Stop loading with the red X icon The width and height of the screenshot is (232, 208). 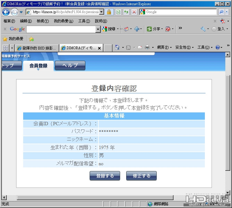click(134, 12)
